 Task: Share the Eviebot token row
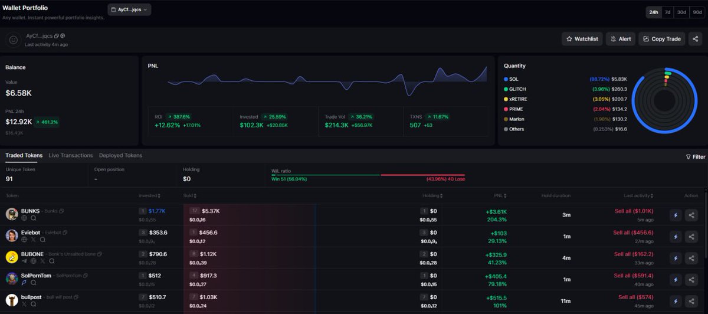[x=691, y=236]
